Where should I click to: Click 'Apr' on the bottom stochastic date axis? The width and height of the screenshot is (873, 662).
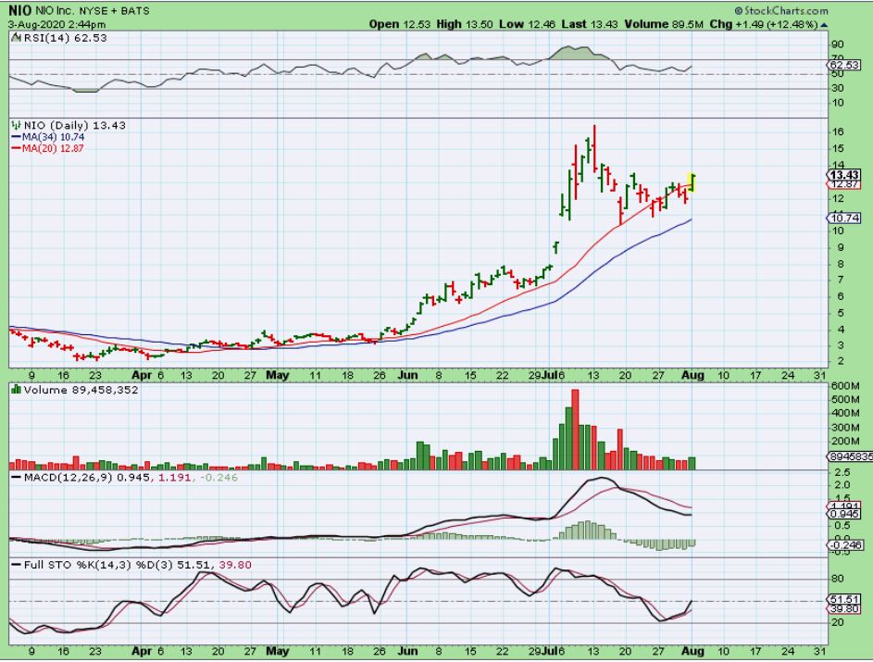(142, 651)
